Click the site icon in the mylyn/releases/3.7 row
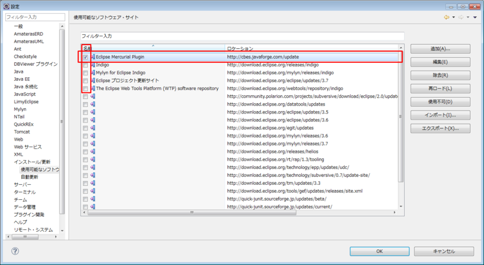The height and width of the screenshot is (265, 484). (93, 144)
